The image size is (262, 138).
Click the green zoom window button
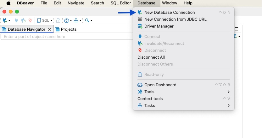(17, 12)
